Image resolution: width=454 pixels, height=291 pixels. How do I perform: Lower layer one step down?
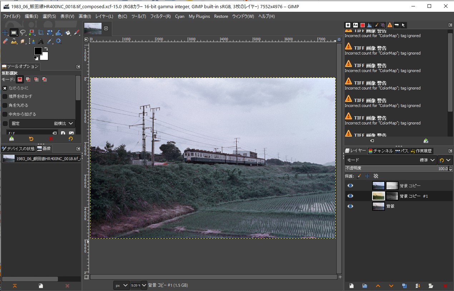[x=391, y=286]
